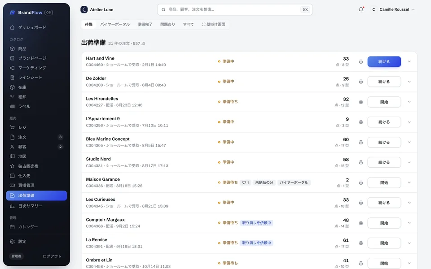Print the Comptoir Margaux order

pos(361,223)
